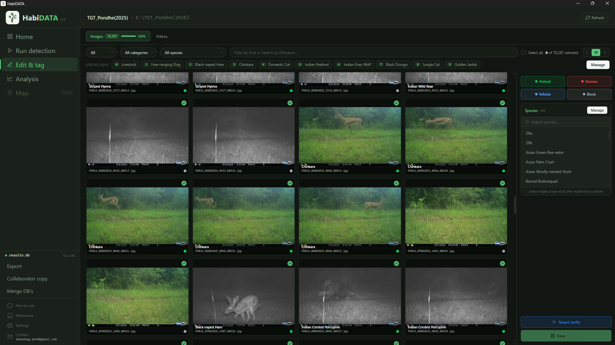Click the Edit & tag pencil icon
This screenshot has height=345, width=615.
(x=10, y=65)
